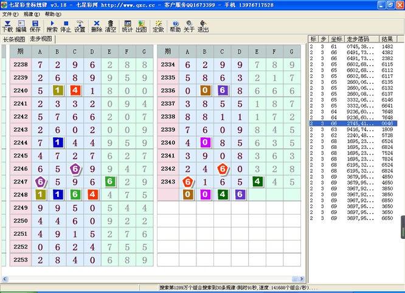Switch to the 长条视图 tab
The image size is (405, 293).
pos(14,40)
